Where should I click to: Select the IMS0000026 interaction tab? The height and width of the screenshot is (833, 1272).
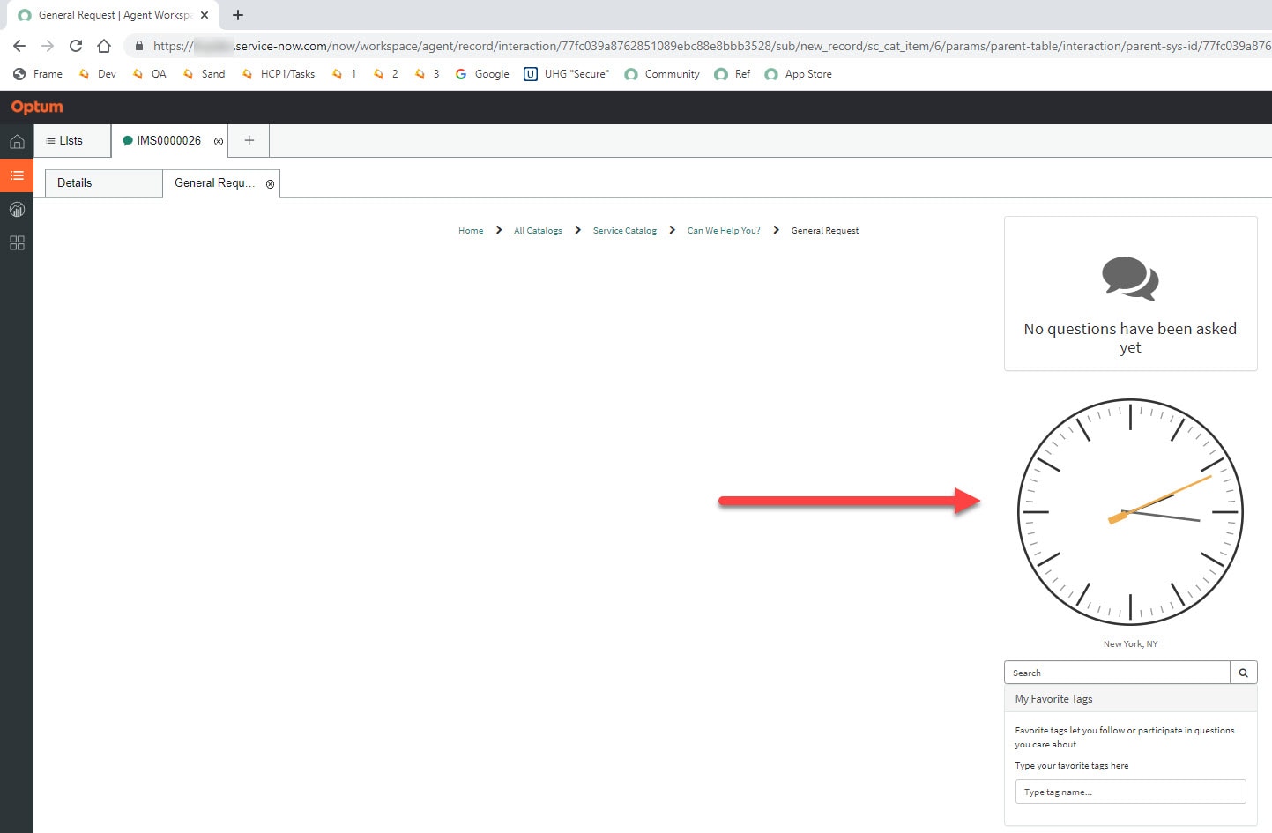coord(168,140)
